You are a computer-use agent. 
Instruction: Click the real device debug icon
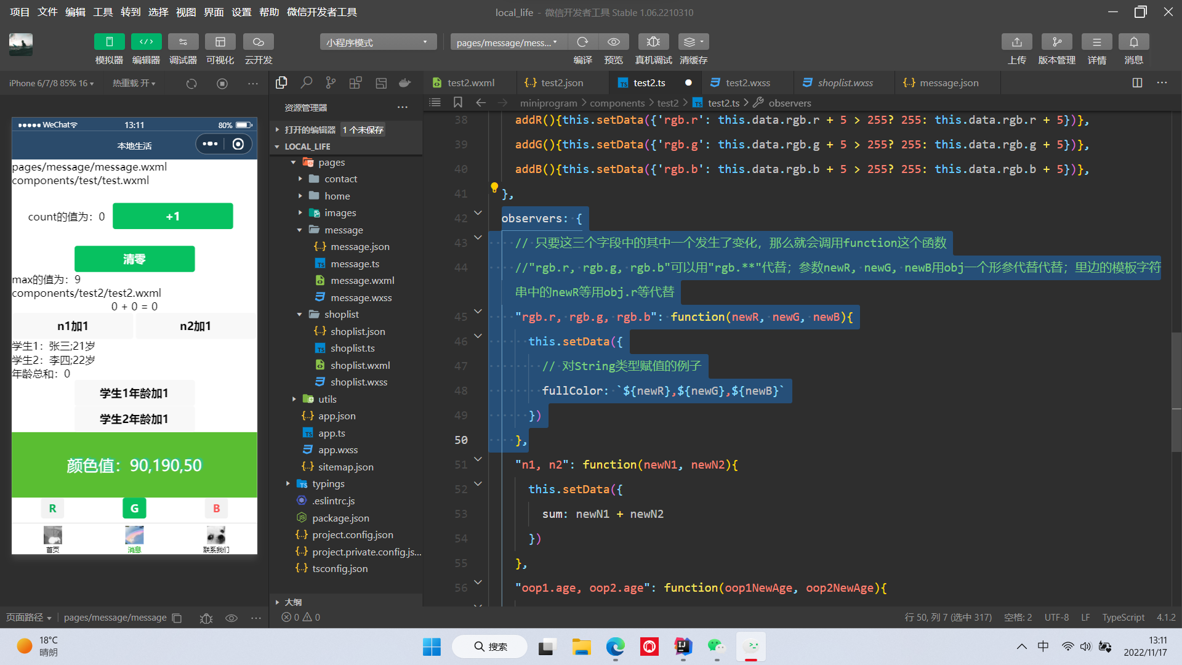[653, 42]
